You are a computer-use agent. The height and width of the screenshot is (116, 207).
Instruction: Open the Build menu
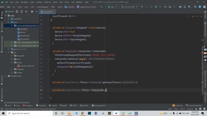[x=55, y=2]
